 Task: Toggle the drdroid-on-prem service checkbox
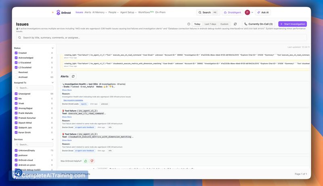point(16,165)
